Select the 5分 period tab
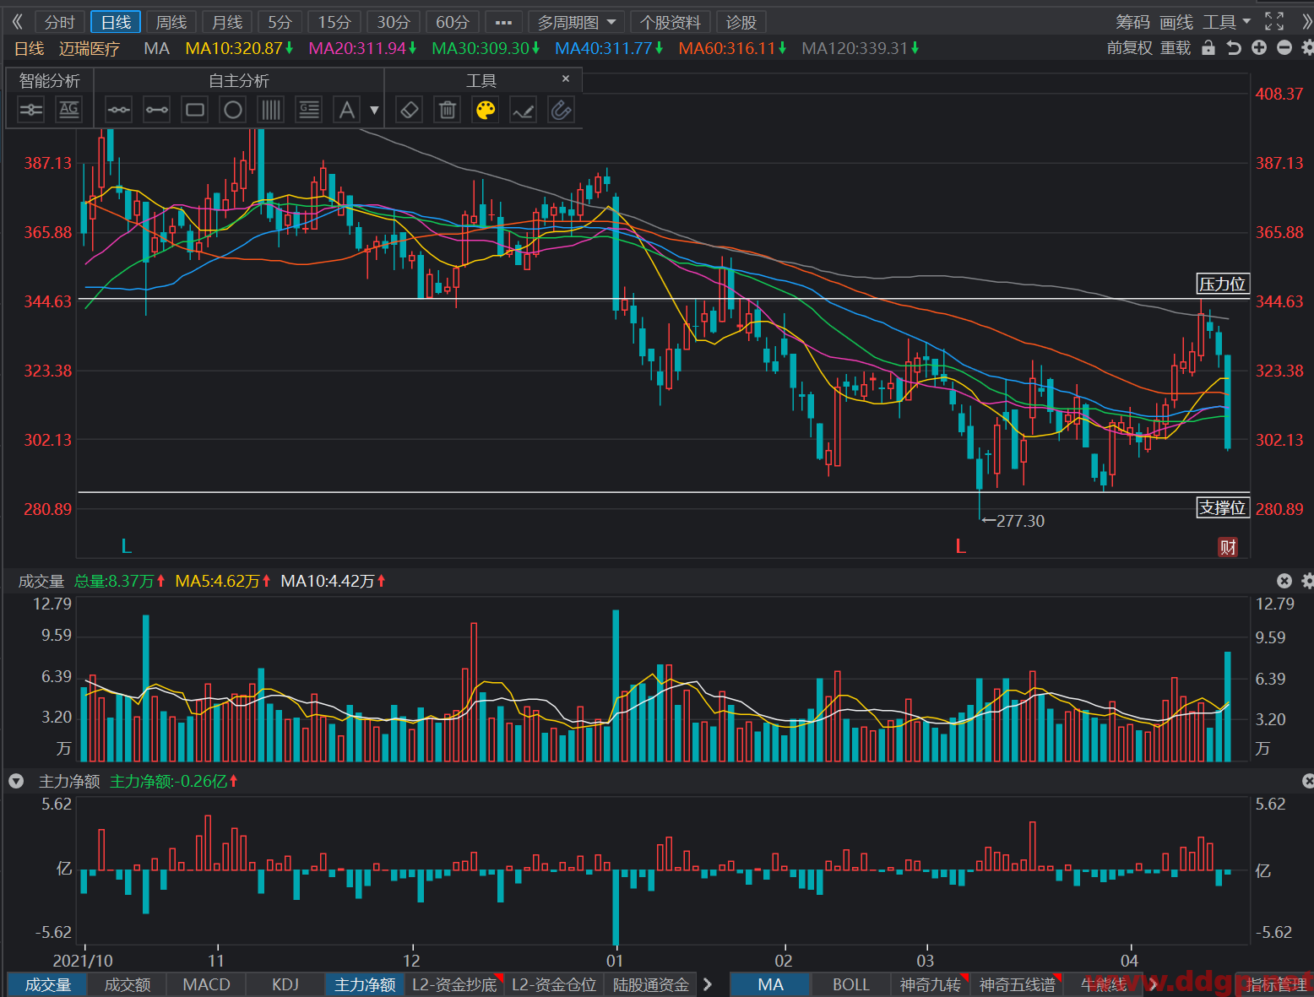Screen dimensions: 1314x997 tap(280, 22)
